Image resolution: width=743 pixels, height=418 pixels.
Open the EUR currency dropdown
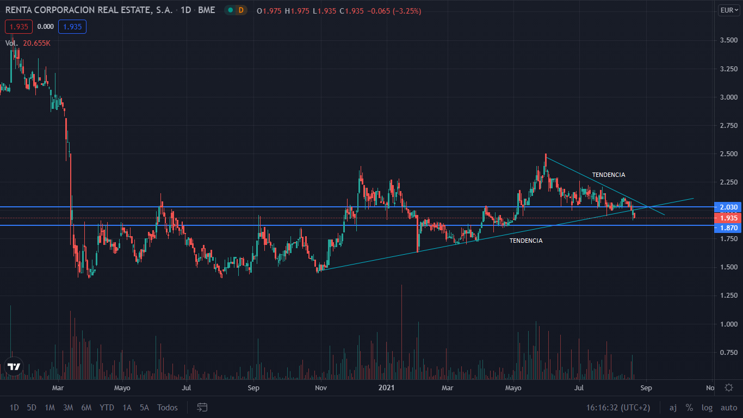(729, 10)
